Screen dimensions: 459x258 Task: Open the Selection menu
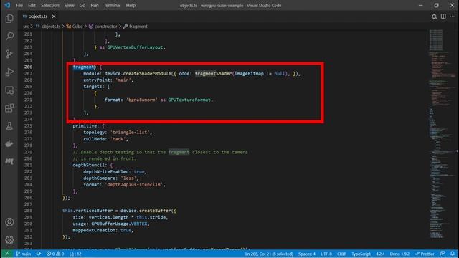tap(50, 5)
